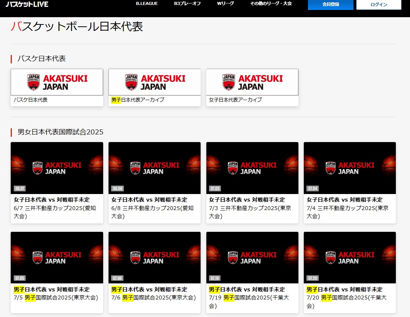This screenshot has height=317, width=410.
Task: Click the バスケ日本代表 card label
Action: pos(30,100)
